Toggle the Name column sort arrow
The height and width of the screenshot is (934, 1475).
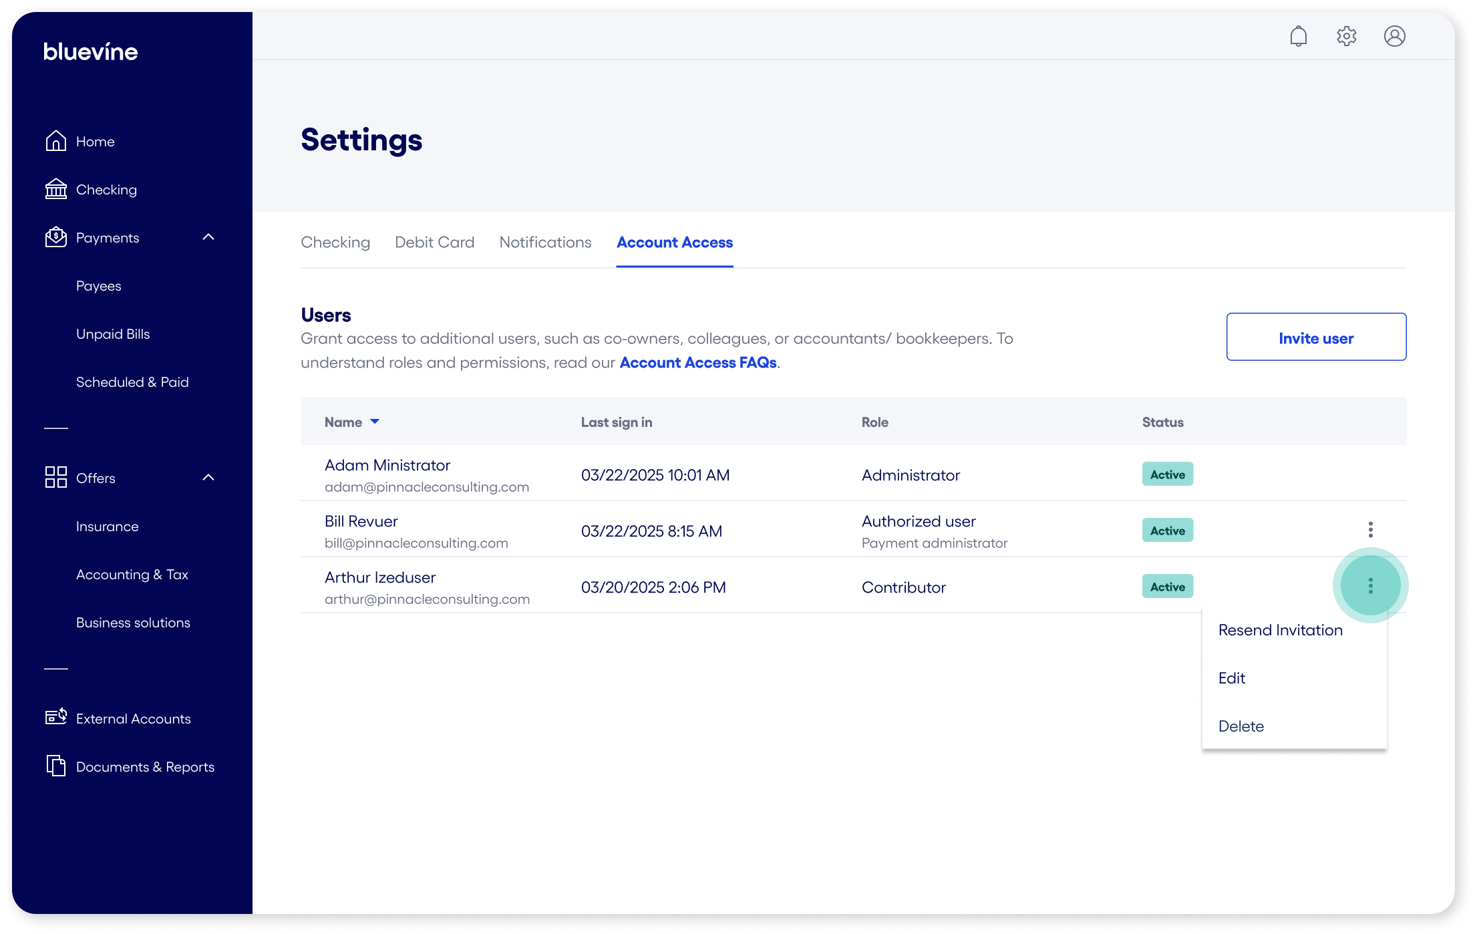tap(375, 422)
